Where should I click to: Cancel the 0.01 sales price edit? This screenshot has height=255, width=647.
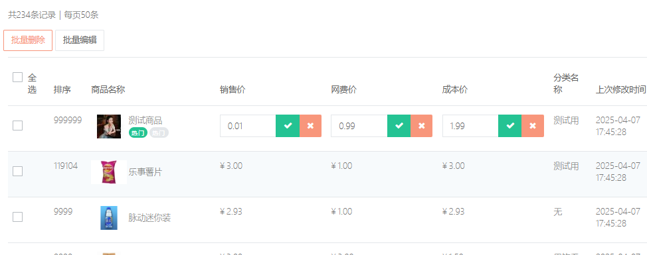click(310, 126)
